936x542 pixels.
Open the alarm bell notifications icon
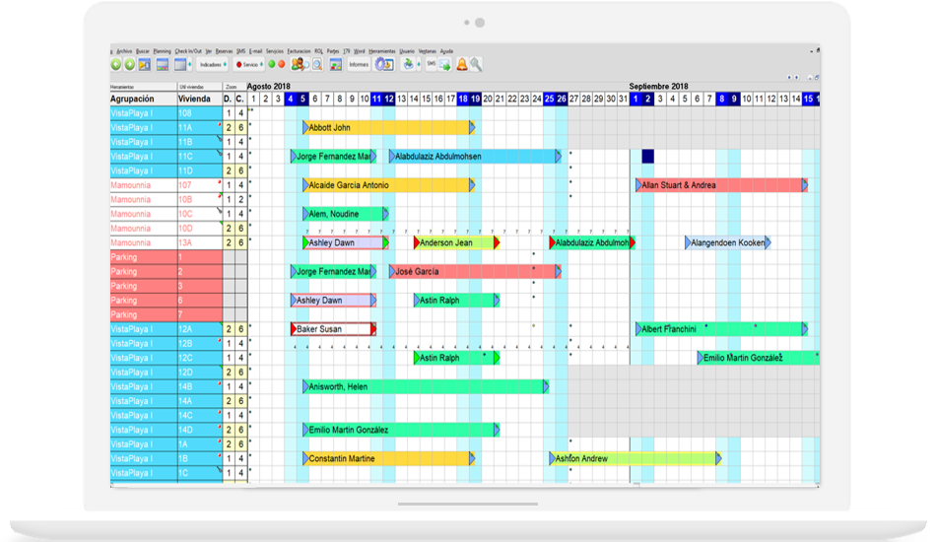pyautogui.click(x=462, y=64)
